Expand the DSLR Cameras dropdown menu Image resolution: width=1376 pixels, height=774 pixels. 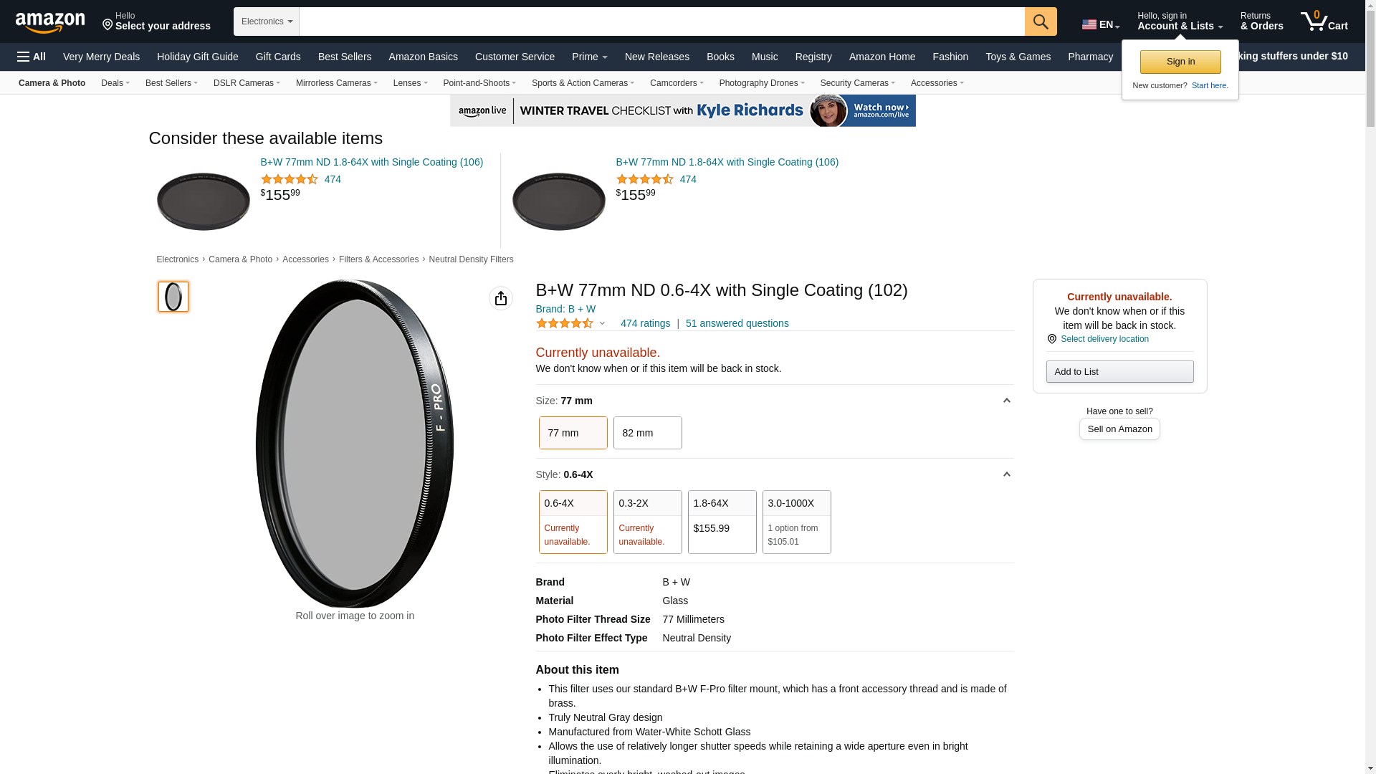tap(247, 83)
